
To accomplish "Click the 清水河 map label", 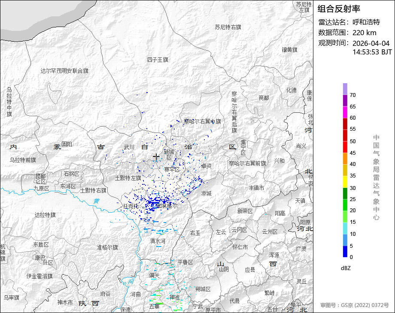I will [x=158, y=241].
